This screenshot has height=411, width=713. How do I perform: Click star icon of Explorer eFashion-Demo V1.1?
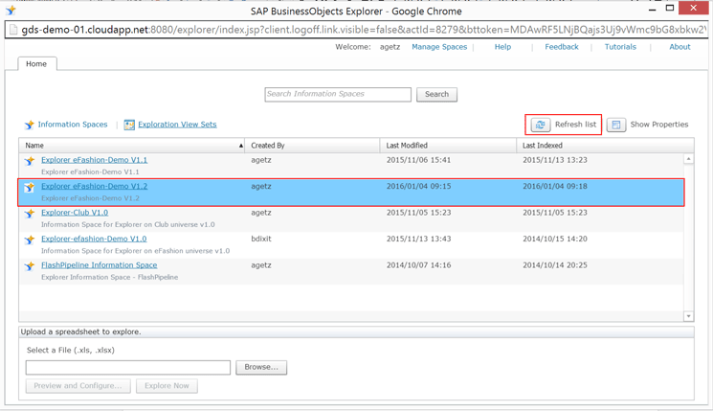pyautogui.click(x=30, y=161)
